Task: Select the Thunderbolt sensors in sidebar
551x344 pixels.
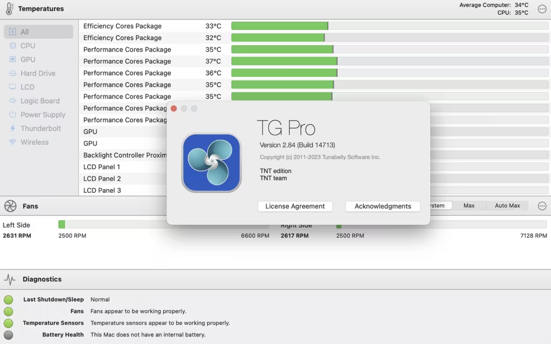Action: click(x=41, y=128)
